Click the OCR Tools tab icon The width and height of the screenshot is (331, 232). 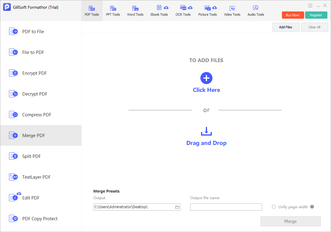(x=183, y=8)
